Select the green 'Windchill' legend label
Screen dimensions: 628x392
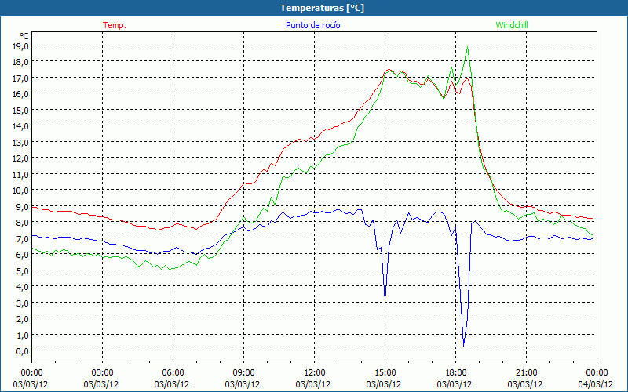click(x=512, y=25)
